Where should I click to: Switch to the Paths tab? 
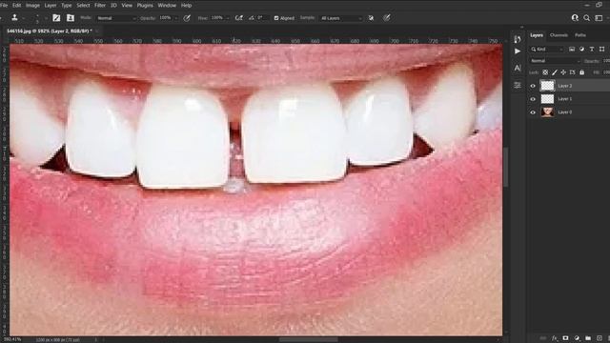point(580,35)
